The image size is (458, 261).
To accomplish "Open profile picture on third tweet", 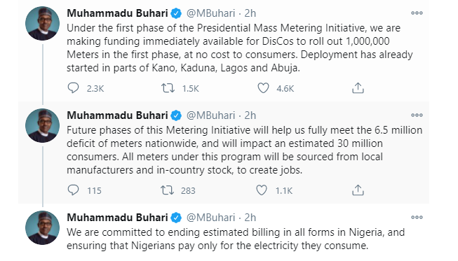I will (x=42, y=227).
